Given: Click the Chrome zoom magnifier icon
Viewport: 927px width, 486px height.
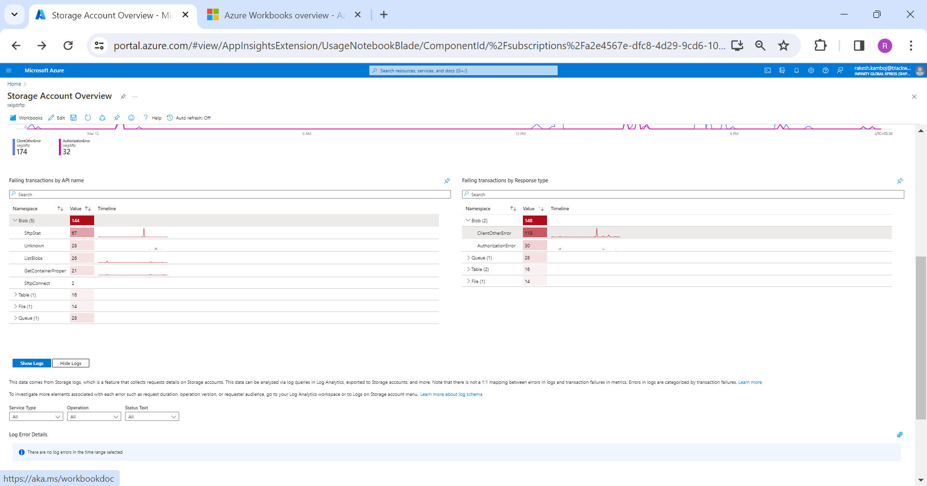Looking at the screenshot, I should [x=760, y=45].
